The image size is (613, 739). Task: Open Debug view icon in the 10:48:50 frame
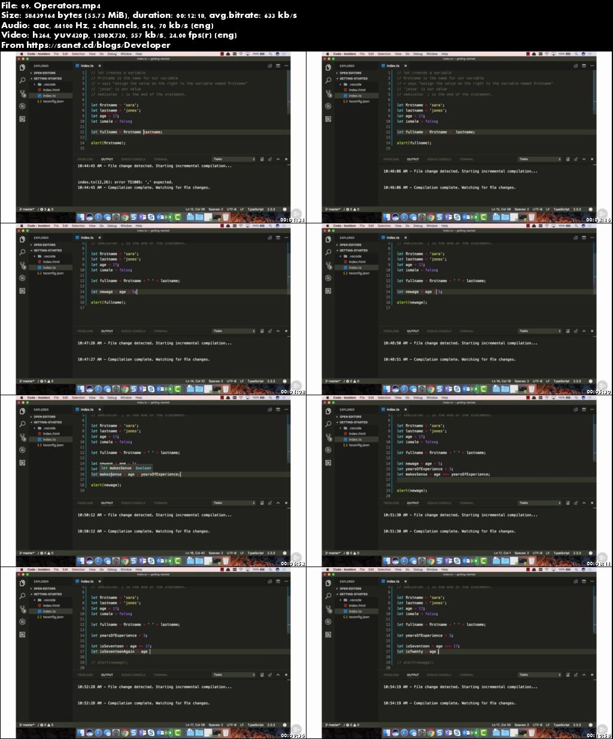click(328, 278)
